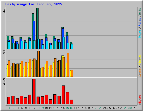Click the 4529 axis maximum label
This screenshot has height=111, width=143.
(4, 82)
